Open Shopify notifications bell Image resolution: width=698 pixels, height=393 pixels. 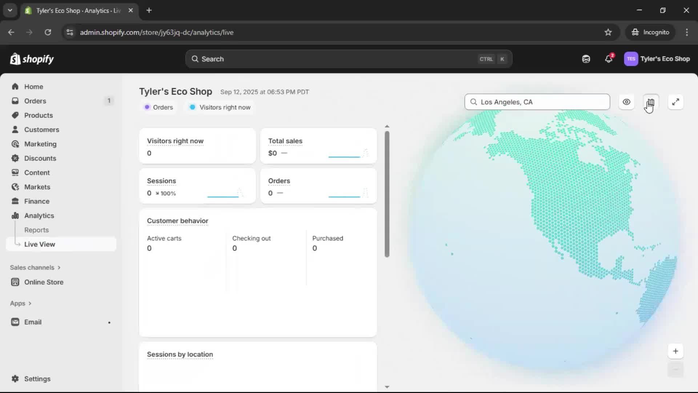point(609,59)
